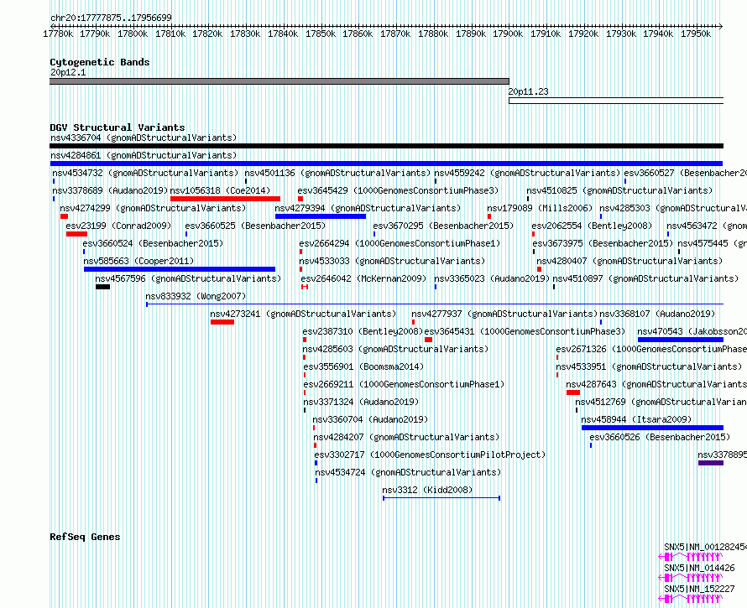Click the chr20:17777875..17956699 coordinate label
Image resolution: width=747 pixels, height=608 pixels.
point(111,18)
